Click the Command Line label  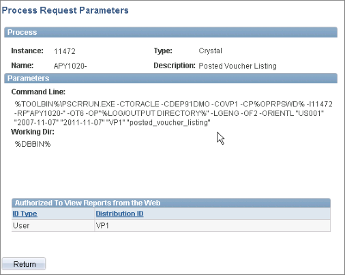point(38,91)
